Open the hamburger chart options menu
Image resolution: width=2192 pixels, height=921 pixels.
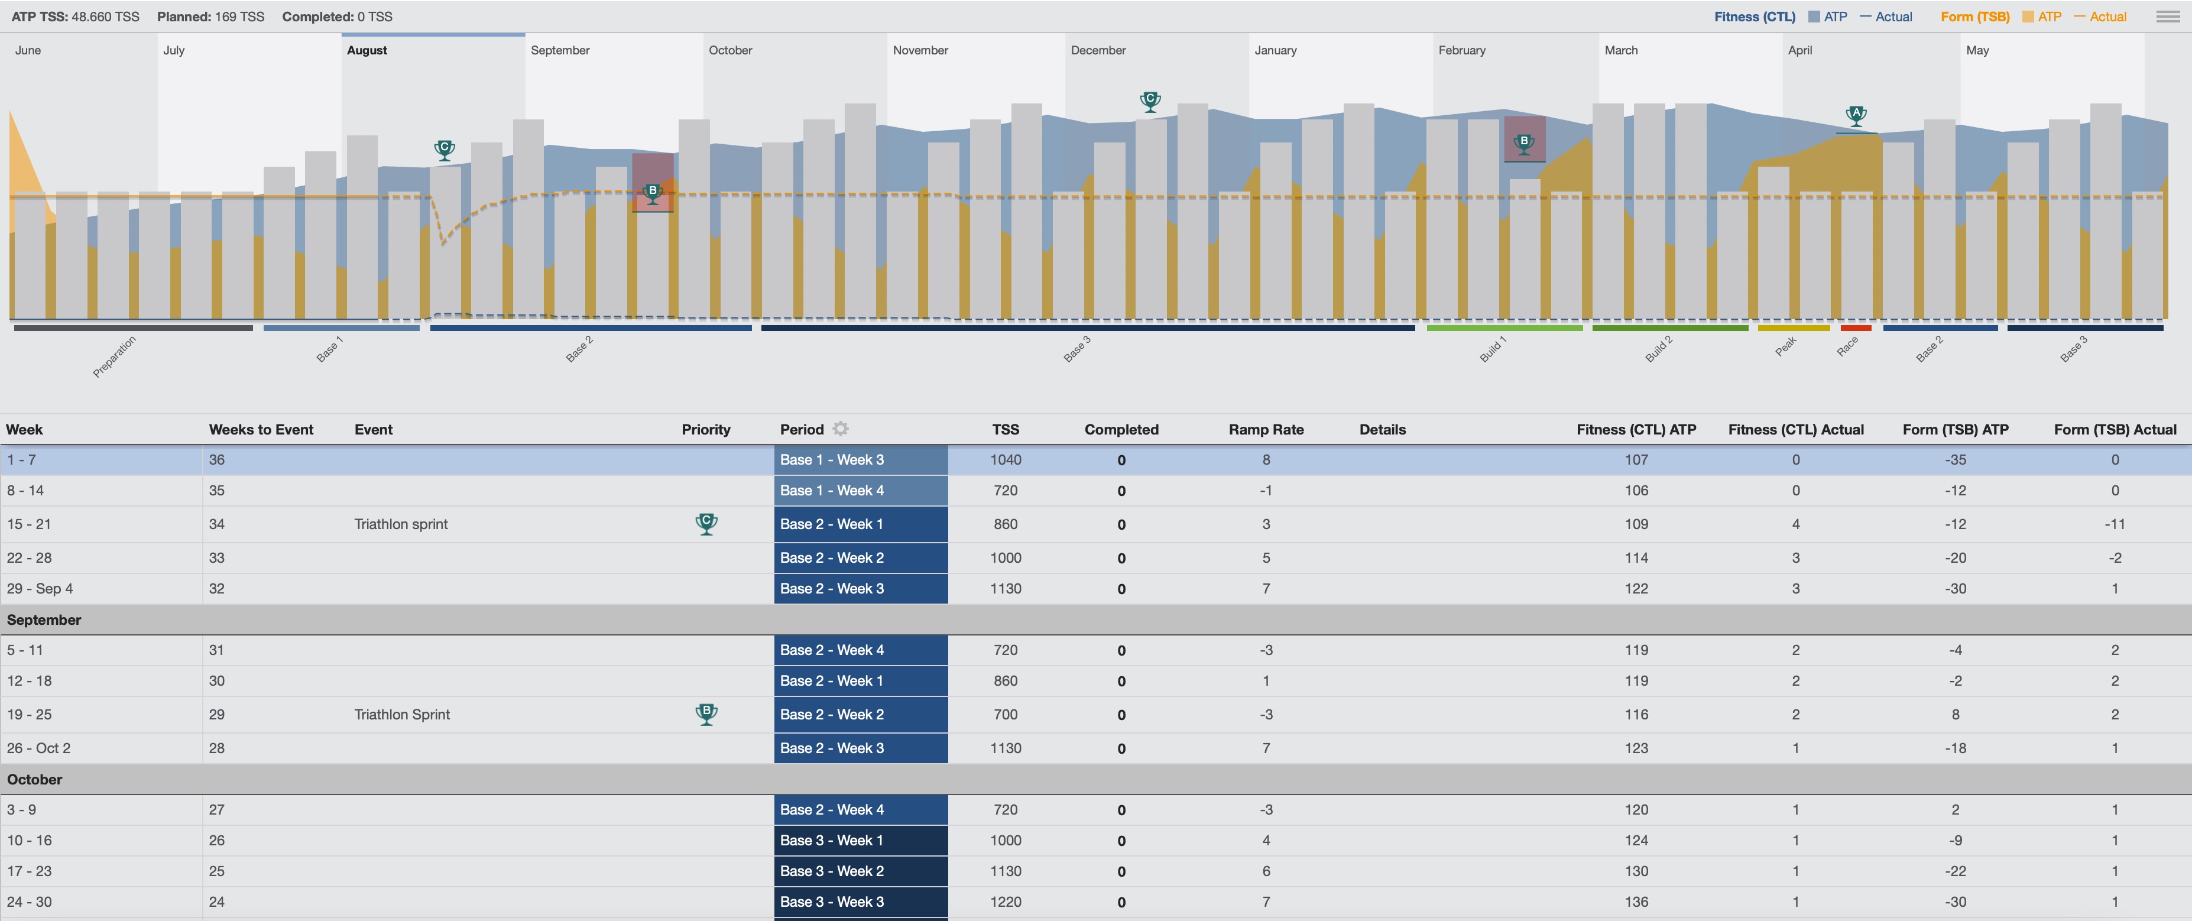coord(2167,16)
